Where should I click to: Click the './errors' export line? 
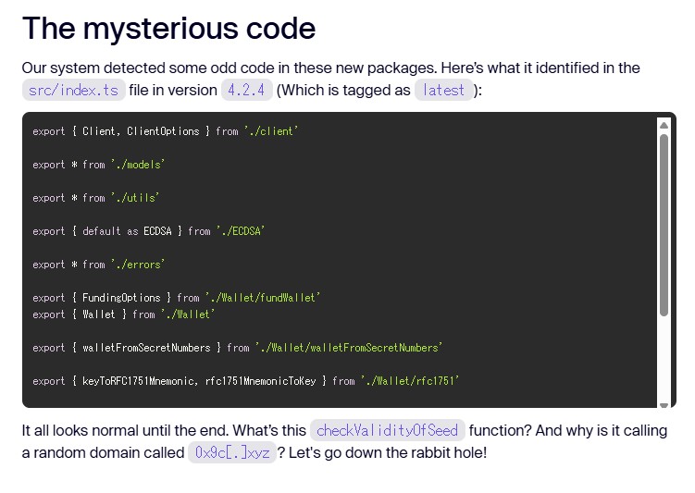pos(98,265)
